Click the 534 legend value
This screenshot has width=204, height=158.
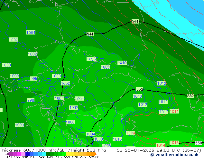(50, 157)
